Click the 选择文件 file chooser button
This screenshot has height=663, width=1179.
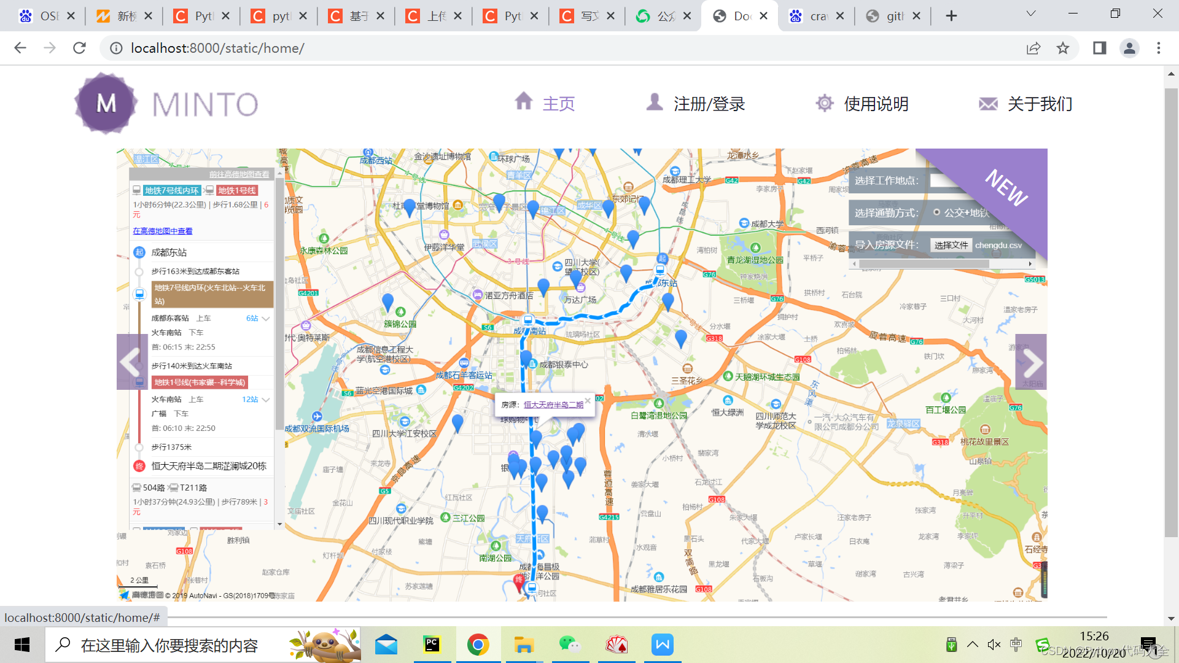tap(951, 245)
